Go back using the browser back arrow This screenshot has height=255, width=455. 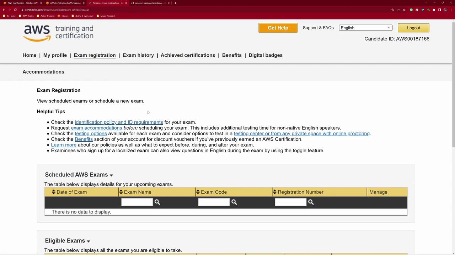4,10
